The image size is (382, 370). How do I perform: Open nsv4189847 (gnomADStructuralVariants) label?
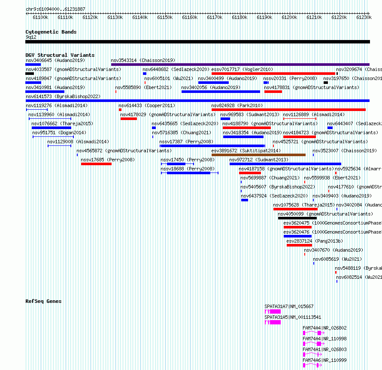(x=73, y=78)
